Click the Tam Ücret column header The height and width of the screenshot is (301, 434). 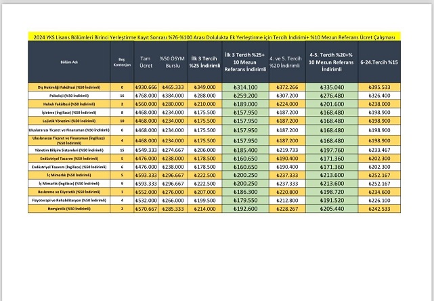click(146, 62)
